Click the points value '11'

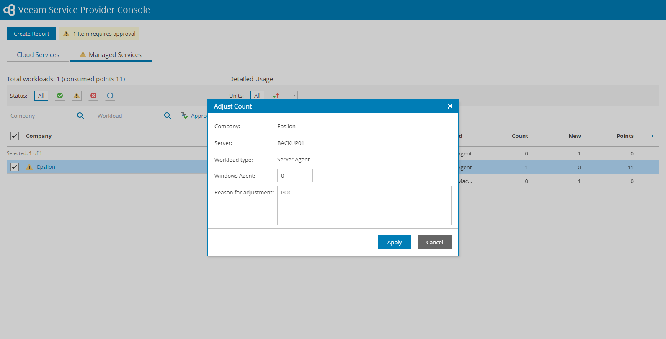[x=630, y=167]
